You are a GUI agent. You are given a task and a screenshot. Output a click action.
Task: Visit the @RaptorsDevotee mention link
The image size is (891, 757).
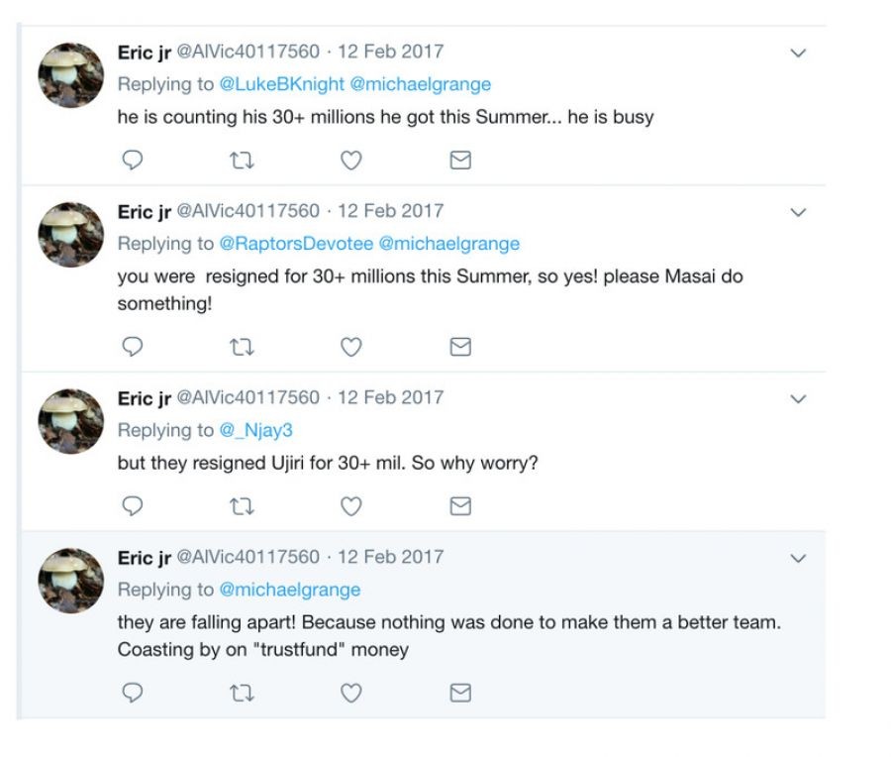coord(296,244)
